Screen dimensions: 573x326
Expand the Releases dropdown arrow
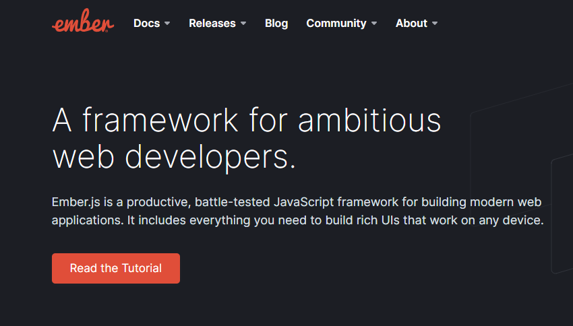click(x=243, y=24)
